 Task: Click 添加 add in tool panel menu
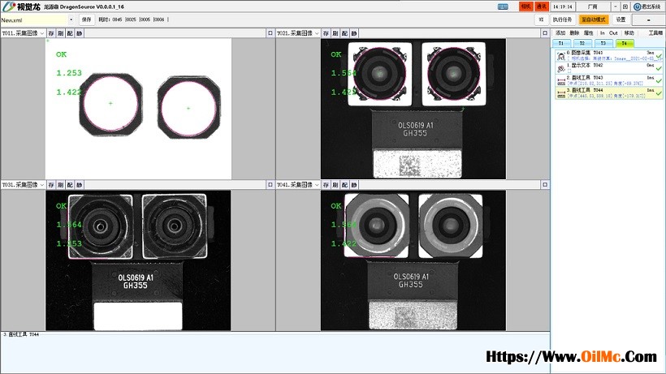(560, 33)
